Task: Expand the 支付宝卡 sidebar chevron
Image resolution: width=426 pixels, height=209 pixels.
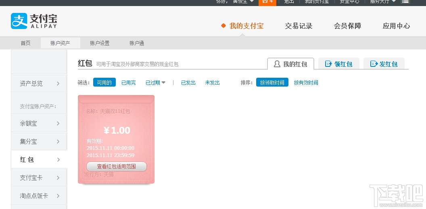Action: tap(58, 178)
